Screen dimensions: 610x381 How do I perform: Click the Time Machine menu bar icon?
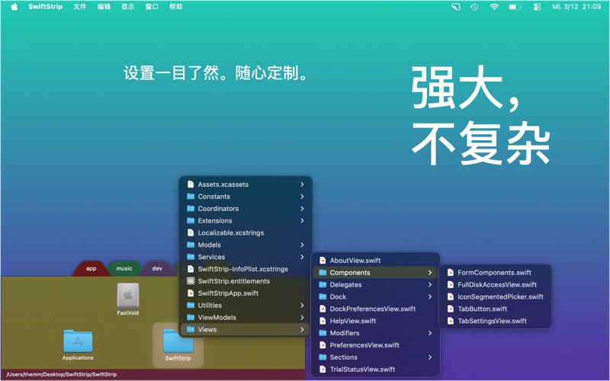[x=474, y=7]
